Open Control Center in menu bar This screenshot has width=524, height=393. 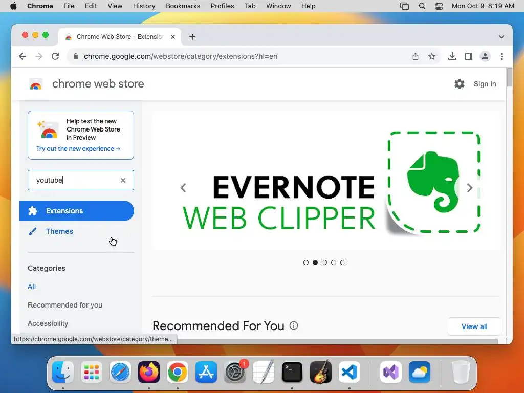439,6
